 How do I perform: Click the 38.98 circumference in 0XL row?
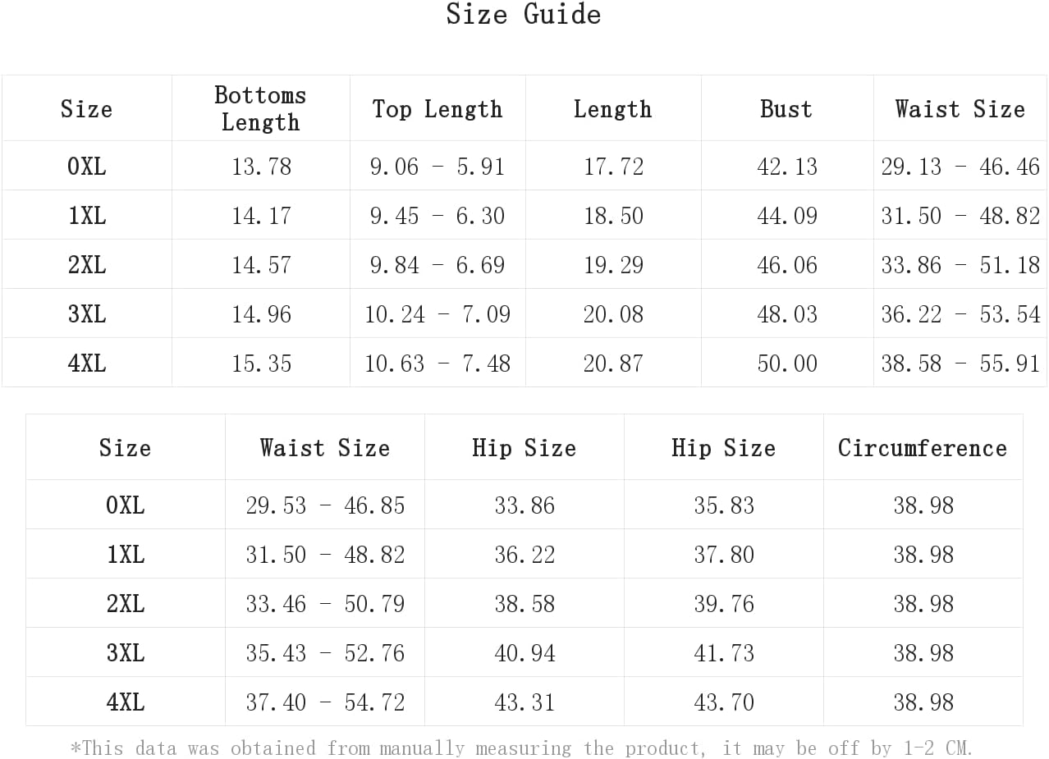[x=923, y=505]
